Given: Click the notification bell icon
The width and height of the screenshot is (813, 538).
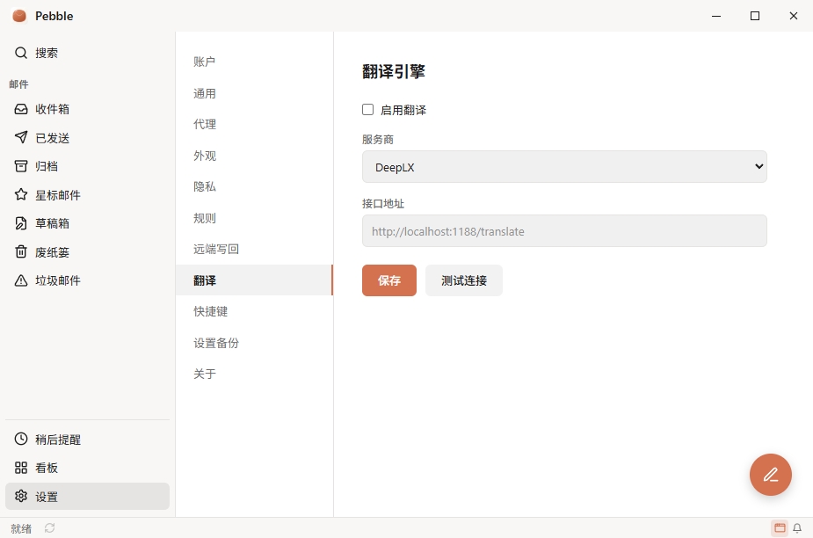Looking at the screenshot, I should [797, 528].
